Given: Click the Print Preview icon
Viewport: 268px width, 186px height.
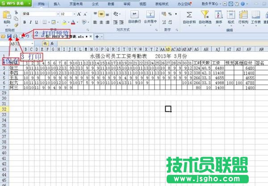Looking at the screenshot, I should (x=21, y=36).
